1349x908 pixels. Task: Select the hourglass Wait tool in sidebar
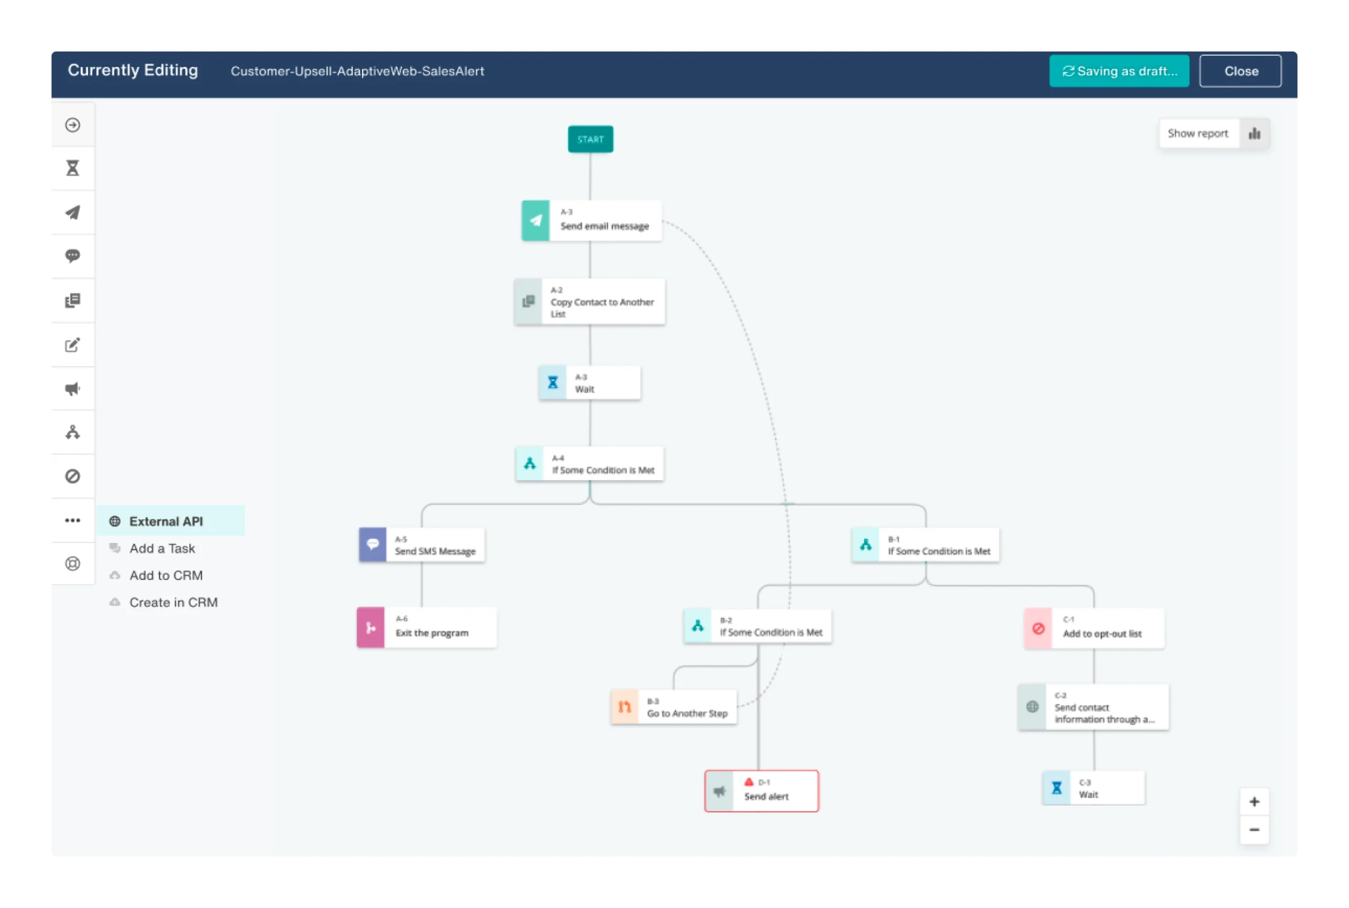pyautogui.click(x=72, y=169)
